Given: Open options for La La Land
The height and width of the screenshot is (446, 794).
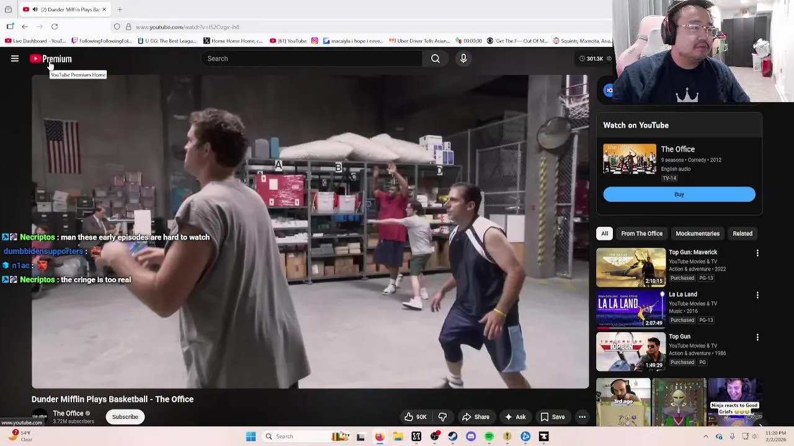Looking at the screenshot, I should click(x=757, y=295).
